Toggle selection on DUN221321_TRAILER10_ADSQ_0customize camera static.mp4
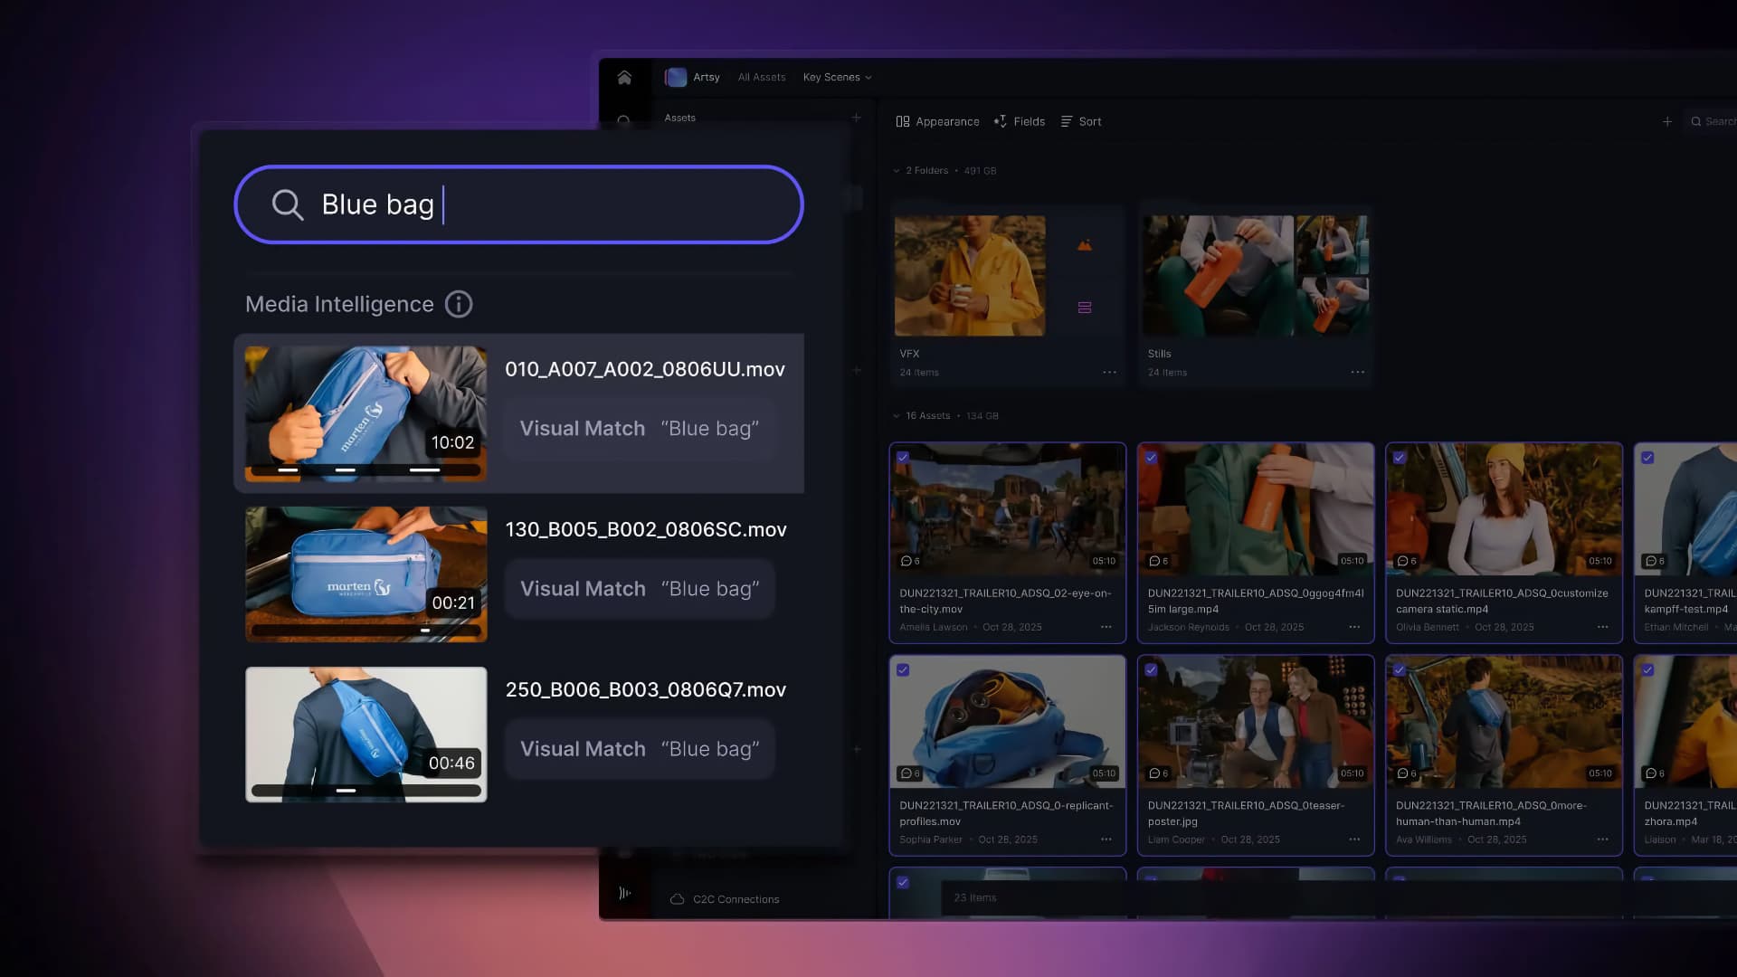Screen dimensions: 1737x977 pyautogui.click(x=1400, y=459)
